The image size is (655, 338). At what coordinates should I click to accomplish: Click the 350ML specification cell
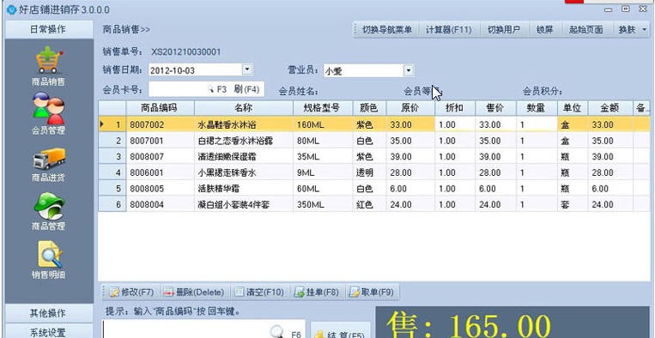point(323,204)
